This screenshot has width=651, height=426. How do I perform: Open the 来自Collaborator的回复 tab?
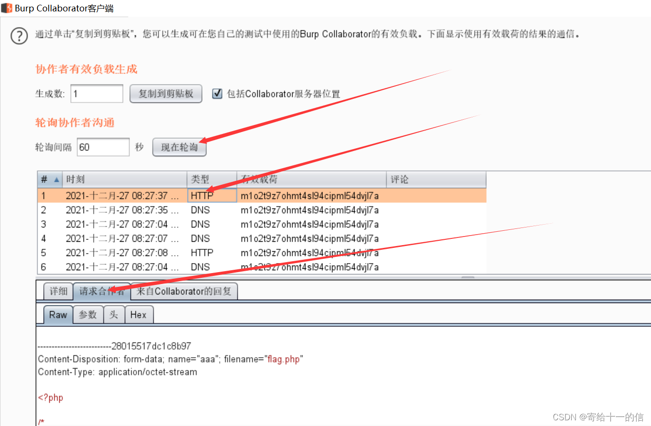pos(184,291)
